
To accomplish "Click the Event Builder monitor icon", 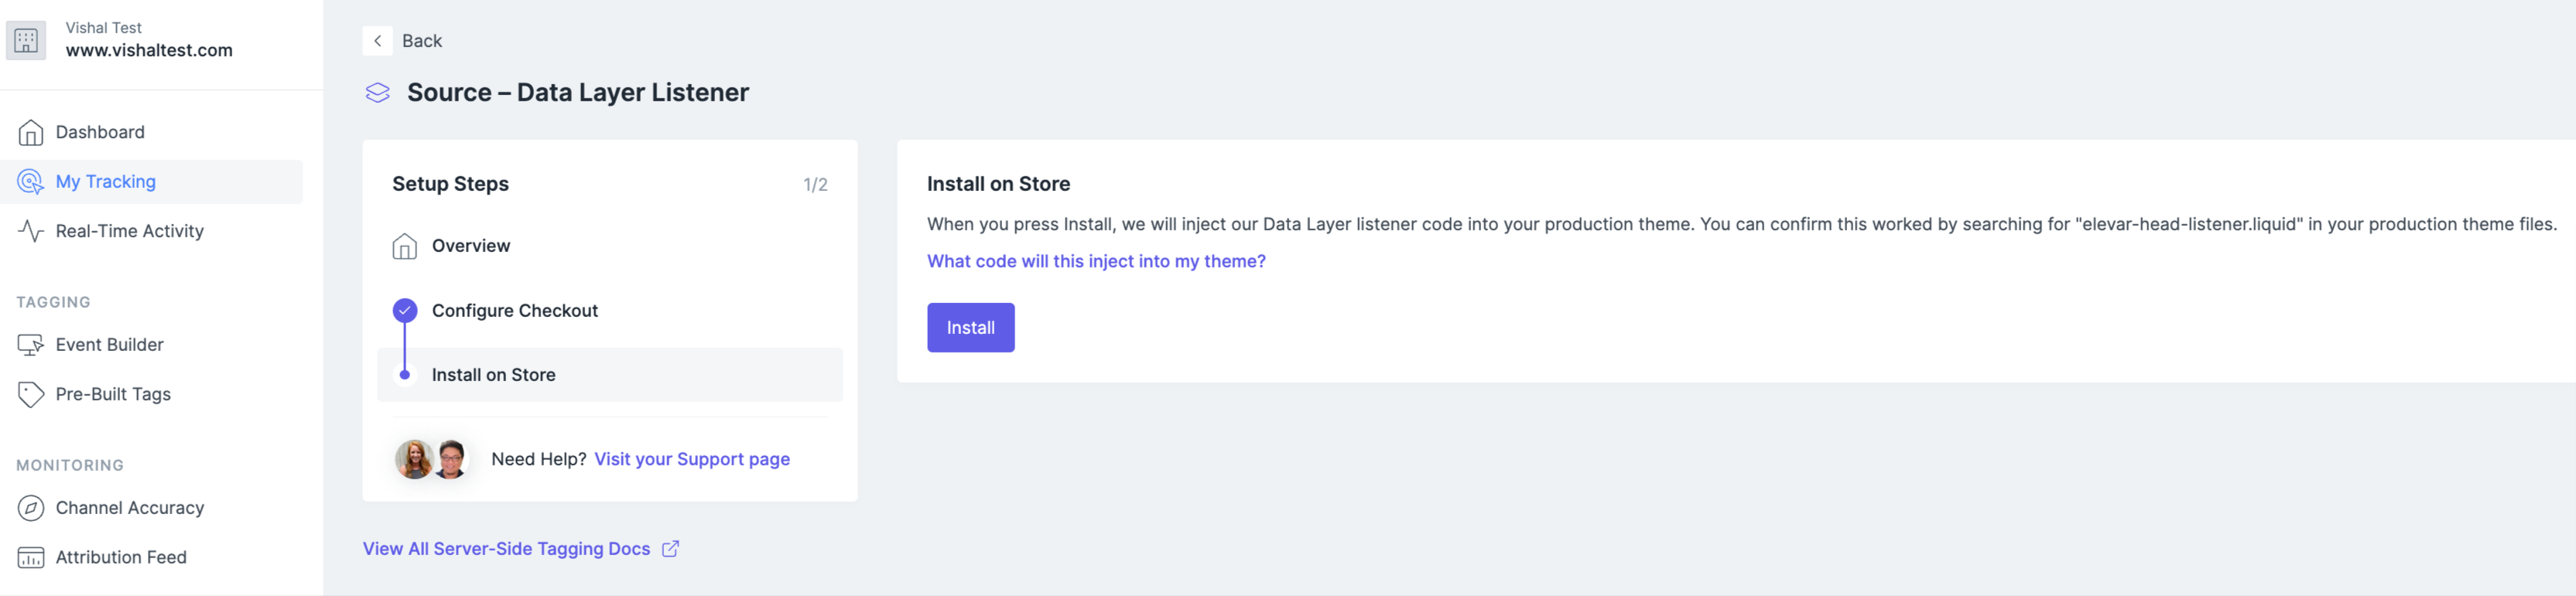I will [31, 346].
